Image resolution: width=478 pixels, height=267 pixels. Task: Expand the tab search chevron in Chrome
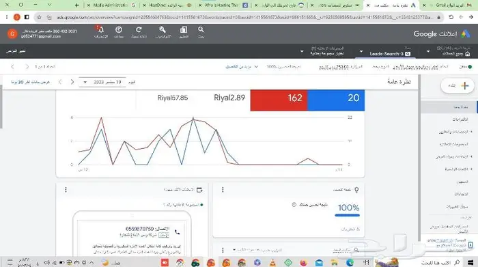(x=49, y=5)
